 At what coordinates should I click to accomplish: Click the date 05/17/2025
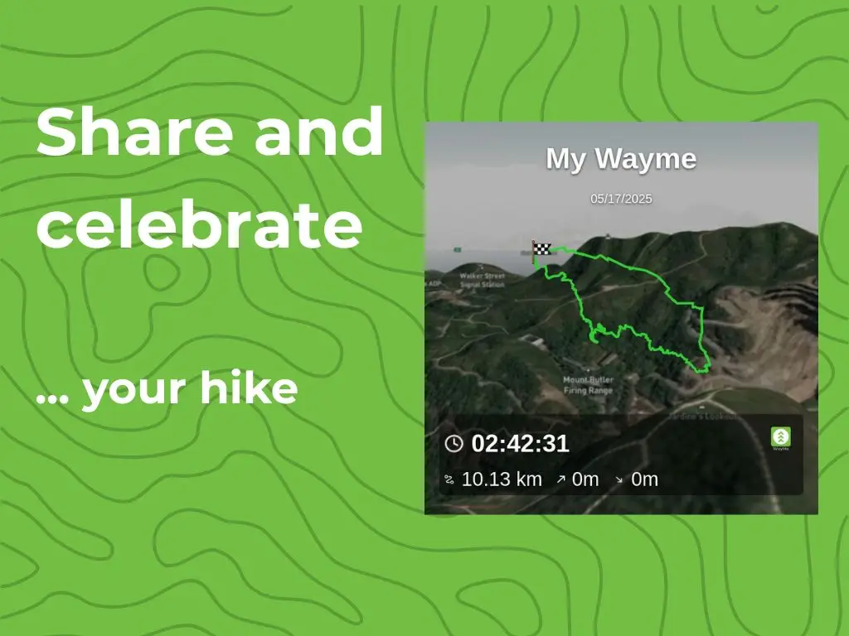click(621, 199)
